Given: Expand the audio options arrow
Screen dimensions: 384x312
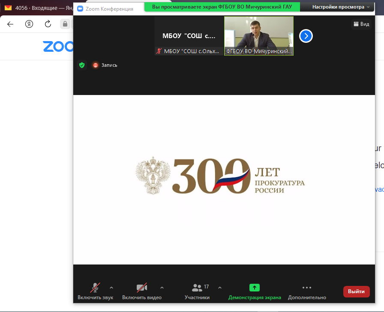Looking at the screenshot, I should pos(111,288).
